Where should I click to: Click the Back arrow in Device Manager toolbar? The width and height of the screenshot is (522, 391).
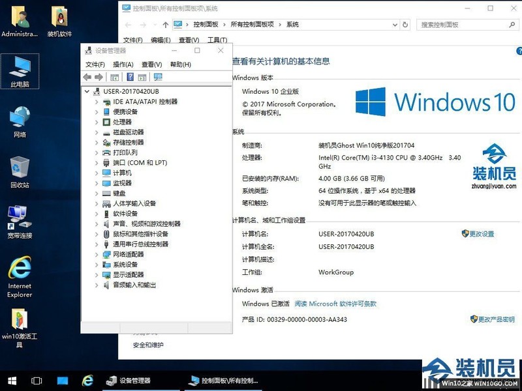(87, 77)
